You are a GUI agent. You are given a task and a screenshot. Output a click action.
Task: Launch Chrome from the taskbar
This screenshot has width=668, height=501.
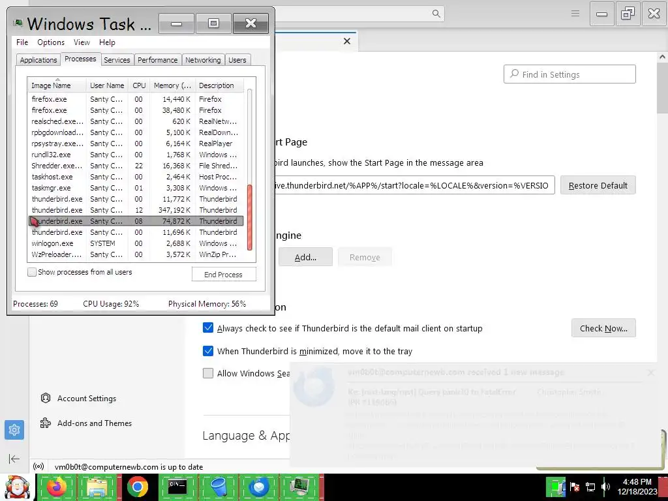coord(137,487)
